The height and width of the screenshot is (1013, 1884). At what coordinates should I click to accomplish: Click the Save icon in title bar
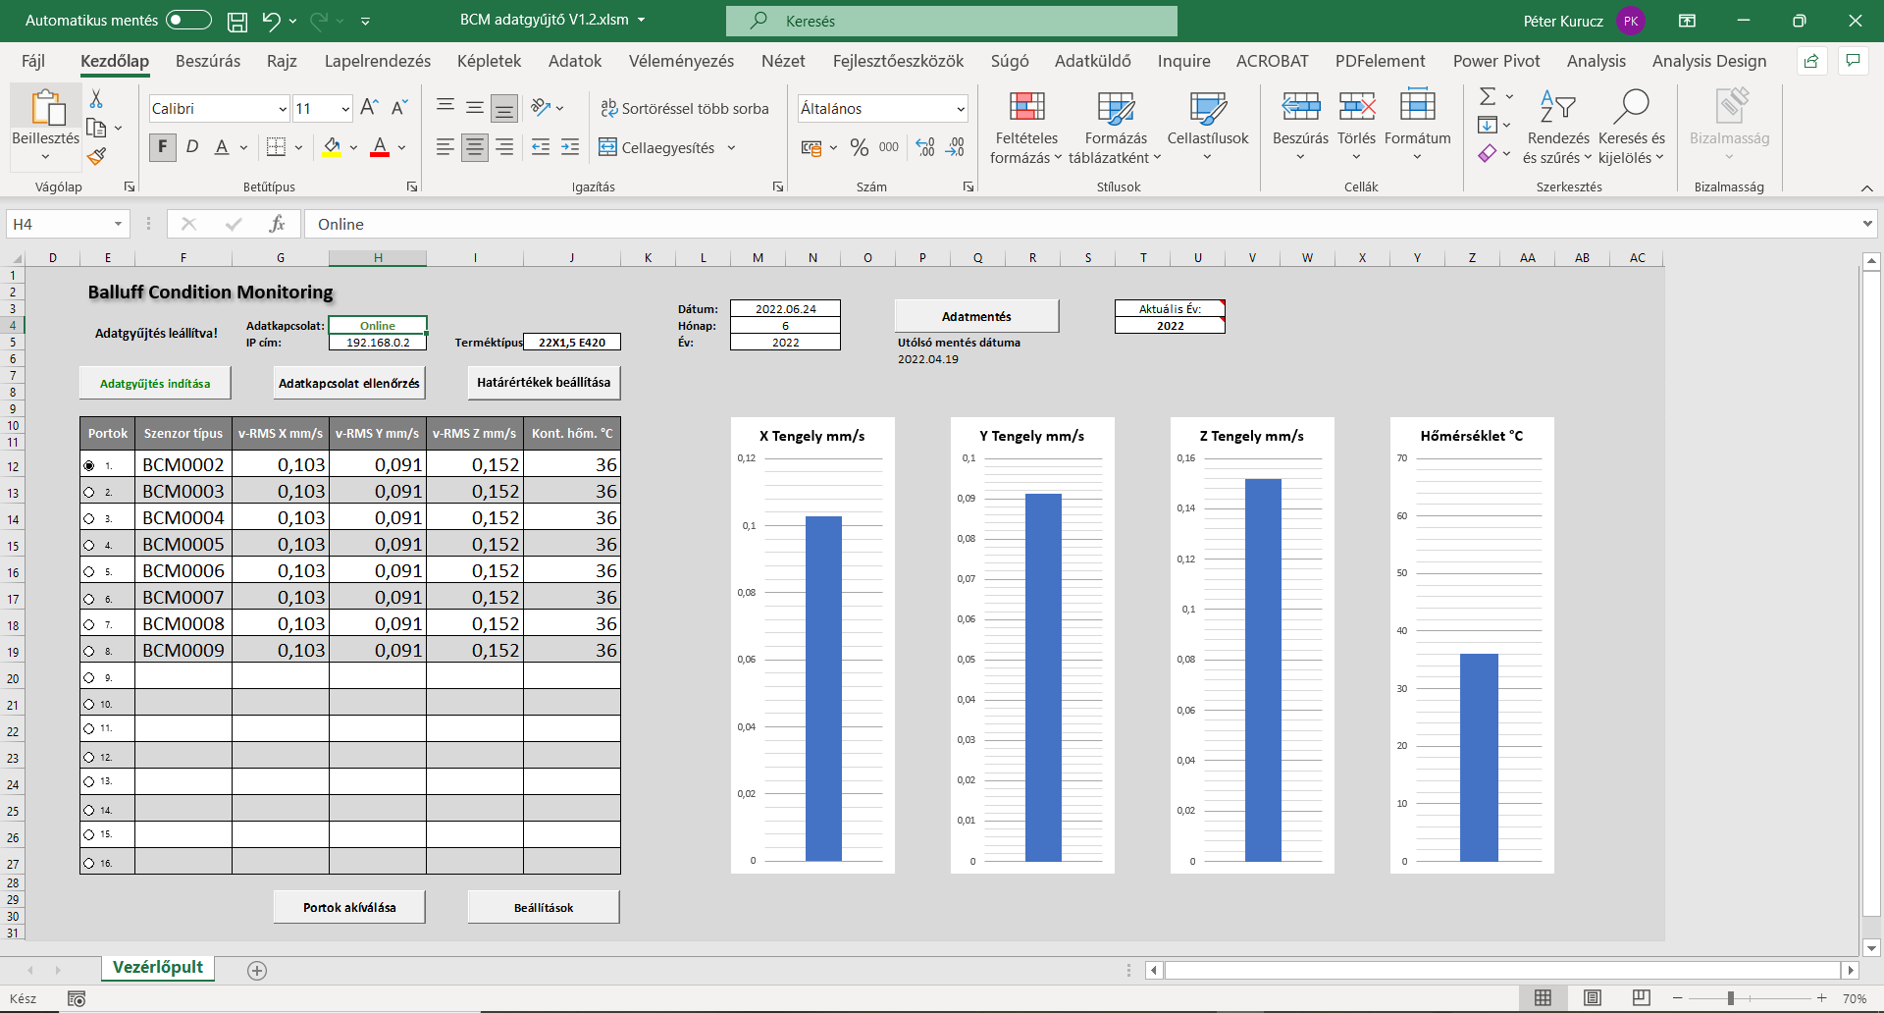point(237,21)
